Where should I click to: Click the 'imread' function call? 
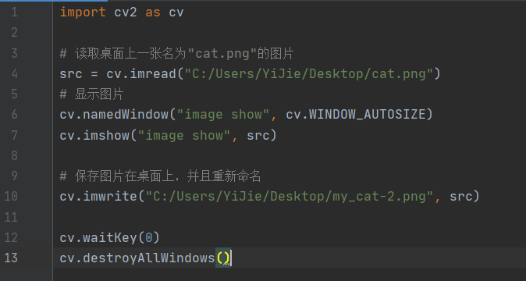(153, 74)
